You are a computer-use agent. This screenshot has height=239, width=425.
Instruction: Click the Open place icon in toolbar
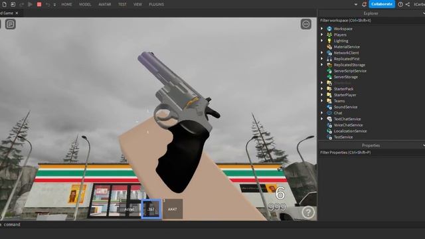(13, 5)
